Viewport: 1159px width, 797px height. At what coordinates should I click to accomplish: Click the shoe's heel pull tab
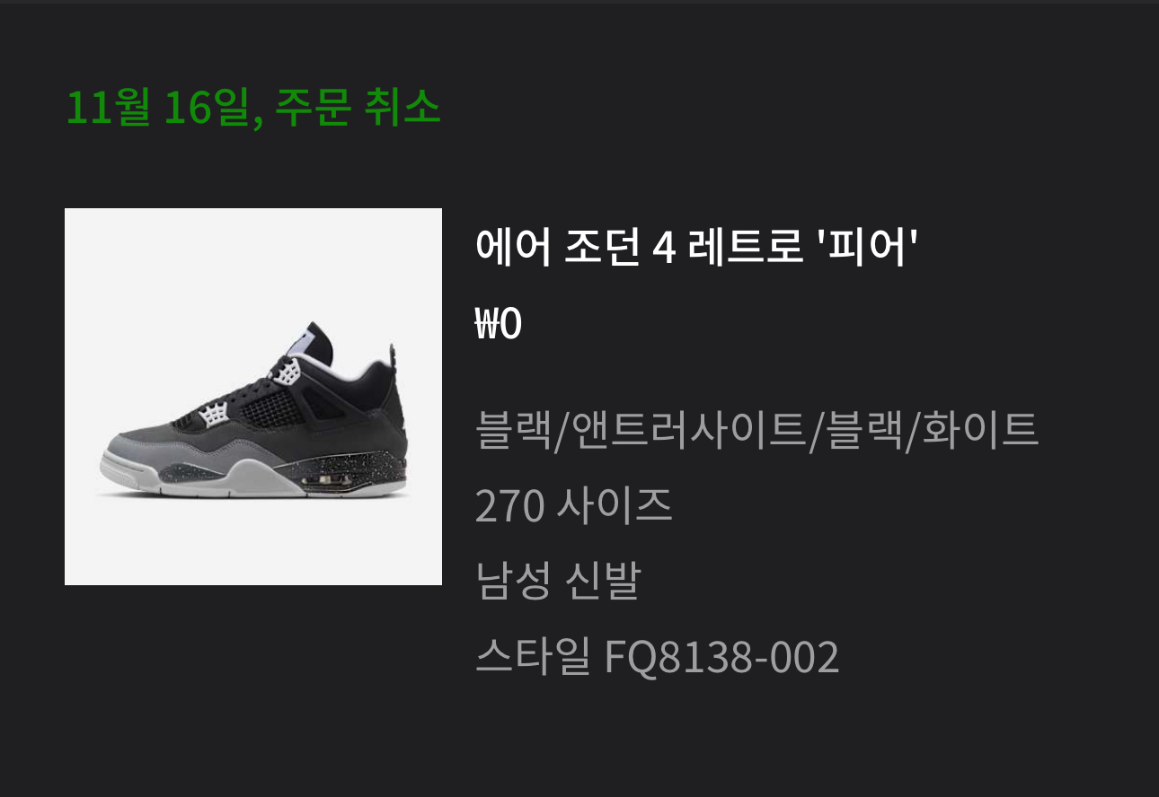coord(393,357)
